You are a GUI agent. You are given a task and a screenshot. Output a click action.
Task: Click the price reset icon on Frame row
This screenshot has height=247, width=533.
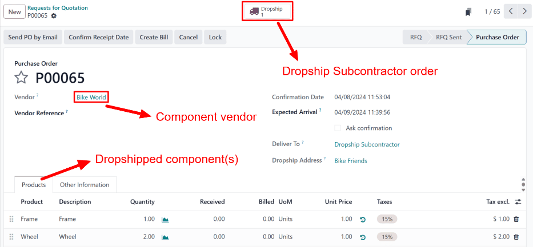coord(362,219)
